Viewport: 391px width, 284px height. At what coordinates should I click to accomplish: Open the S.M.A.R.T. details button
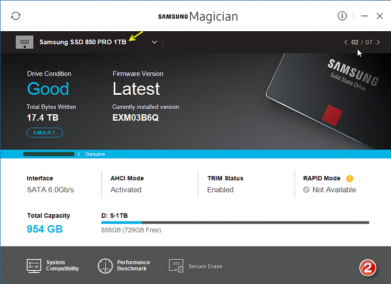tap(45, 133)
